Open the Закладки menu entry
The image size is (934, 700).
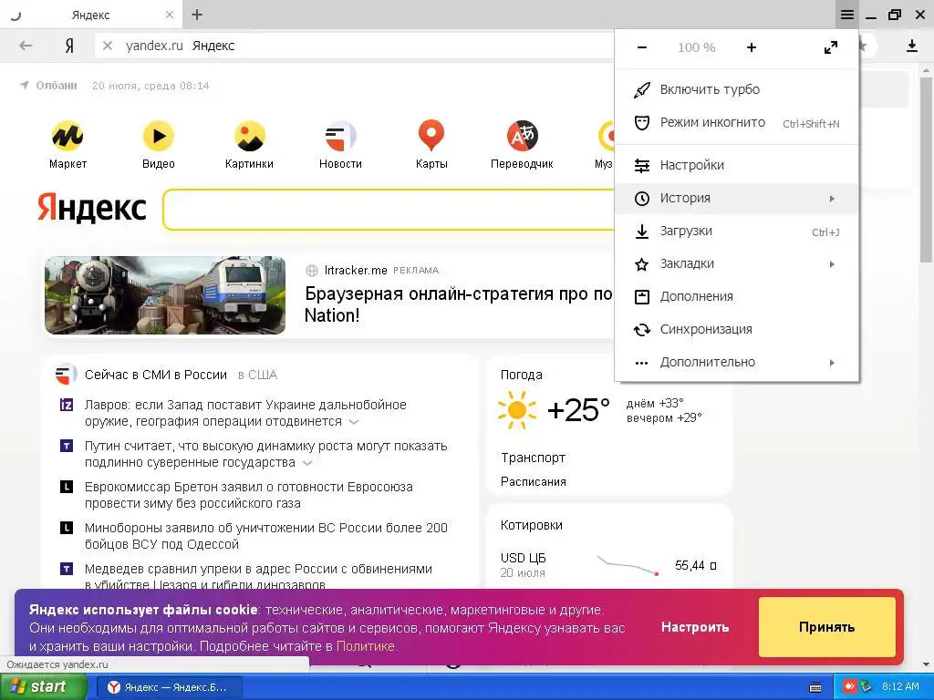[x=737, y=263]
